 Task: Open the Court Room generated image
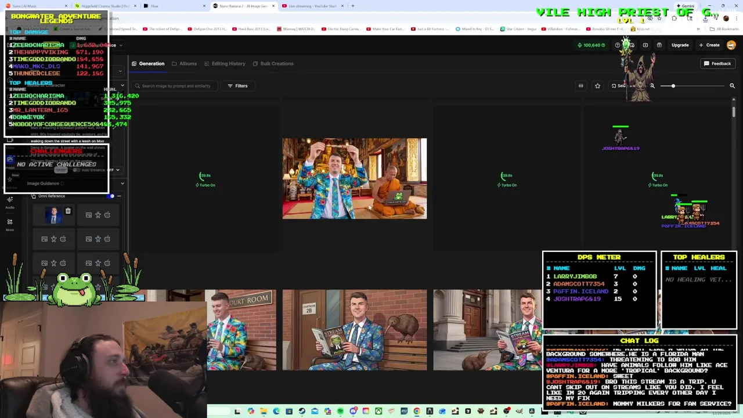click(x=241, y=330)
